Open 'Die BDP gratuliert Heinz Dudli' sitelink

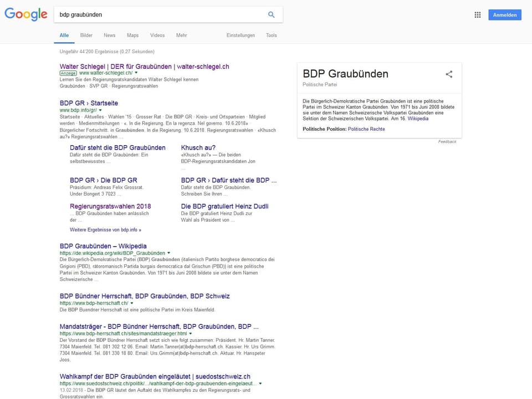(x=224, y=206)
